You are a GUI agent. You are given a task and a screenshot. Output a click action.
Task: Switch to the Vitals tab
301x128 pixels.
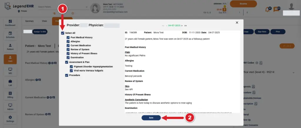point(44,21)
